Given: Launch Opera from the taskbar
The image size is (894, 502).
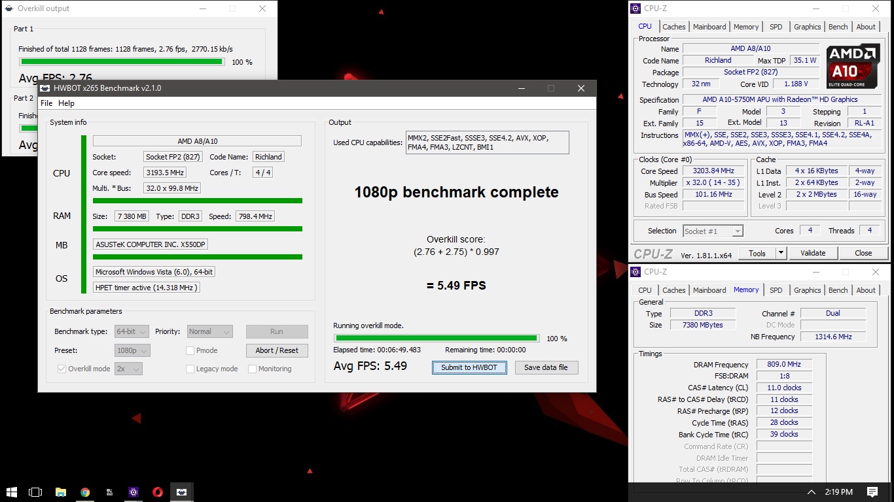Looking at the screenshot, I should (x=158, y=492).
